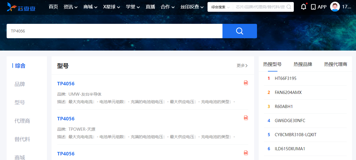Open PDF datasheet for TPOWER TP4056
This screenshot has height=160, width=356.
pyautogui.click(x=246, y=118)
